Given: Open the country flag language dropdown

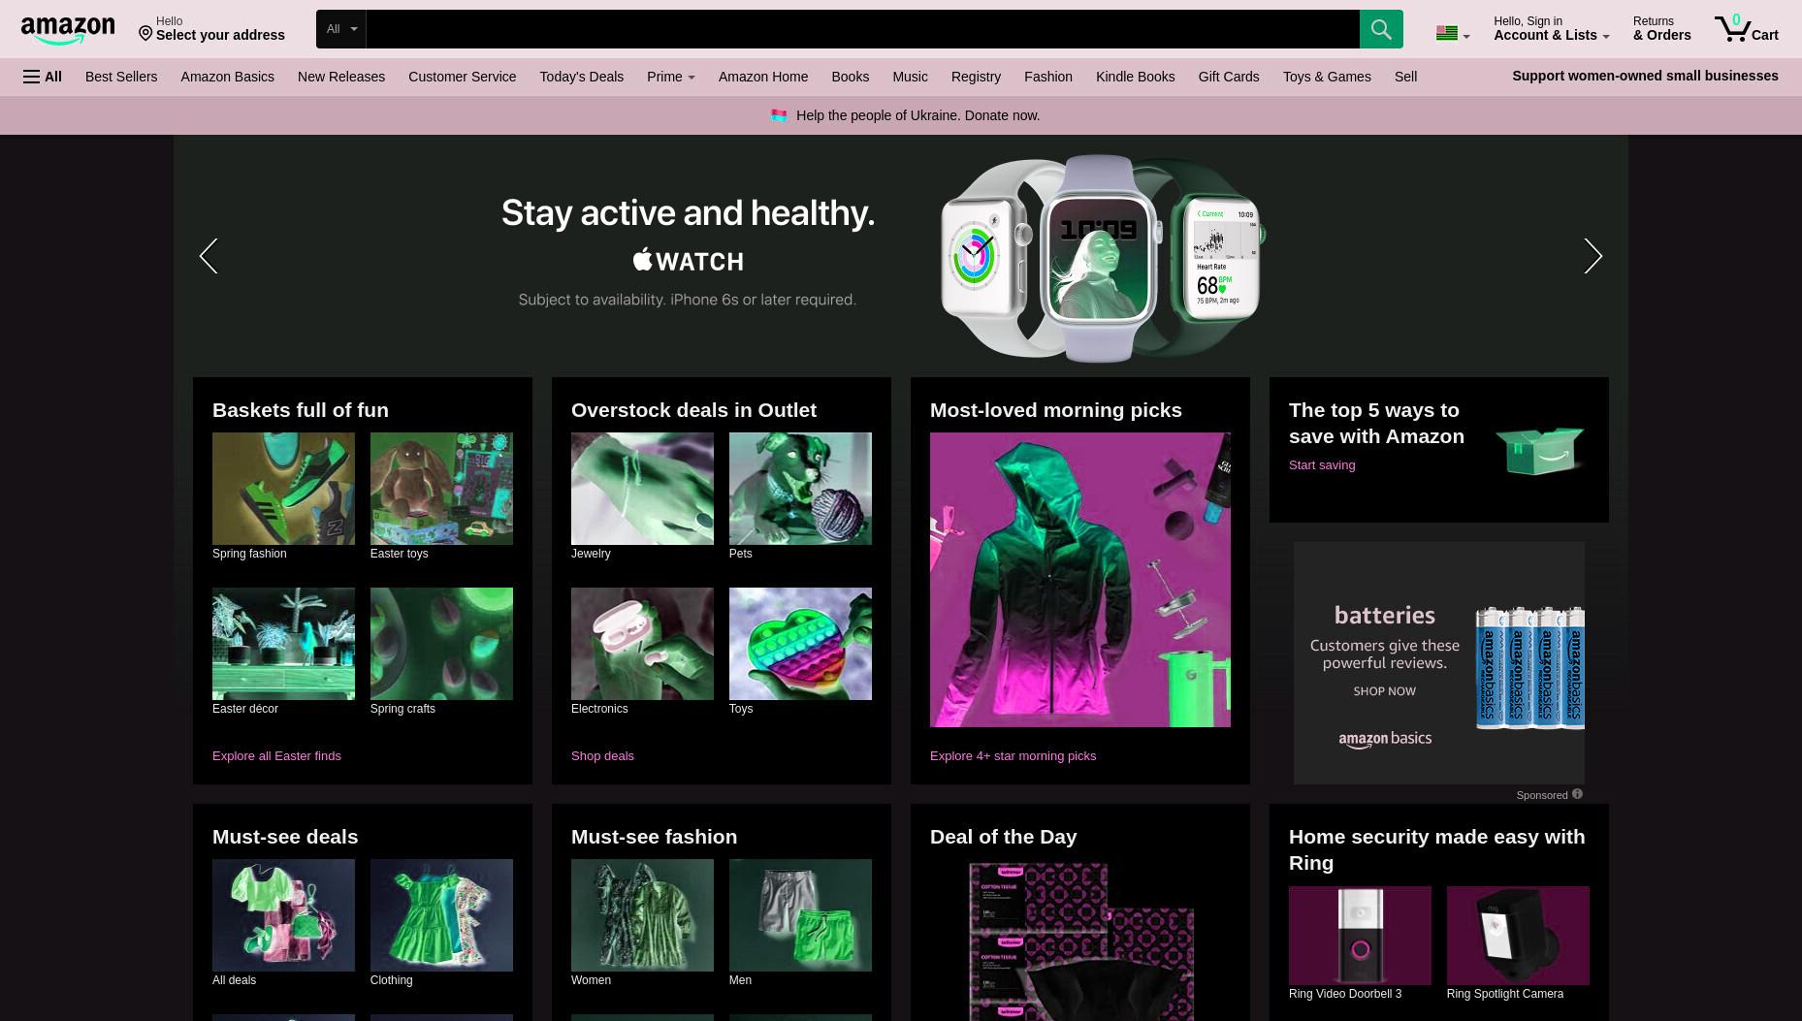Looking at the screenshot, I should pos(1453,34).
